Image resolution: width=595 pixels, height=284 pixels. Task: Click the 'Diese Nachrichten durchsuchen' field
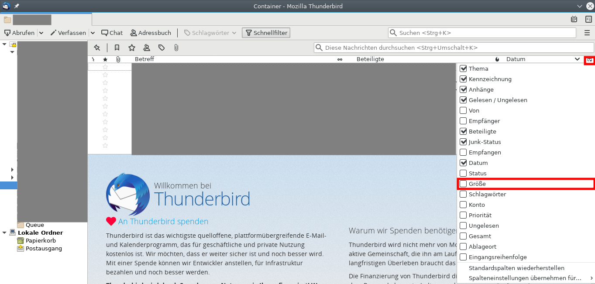[x=454, y=48]
